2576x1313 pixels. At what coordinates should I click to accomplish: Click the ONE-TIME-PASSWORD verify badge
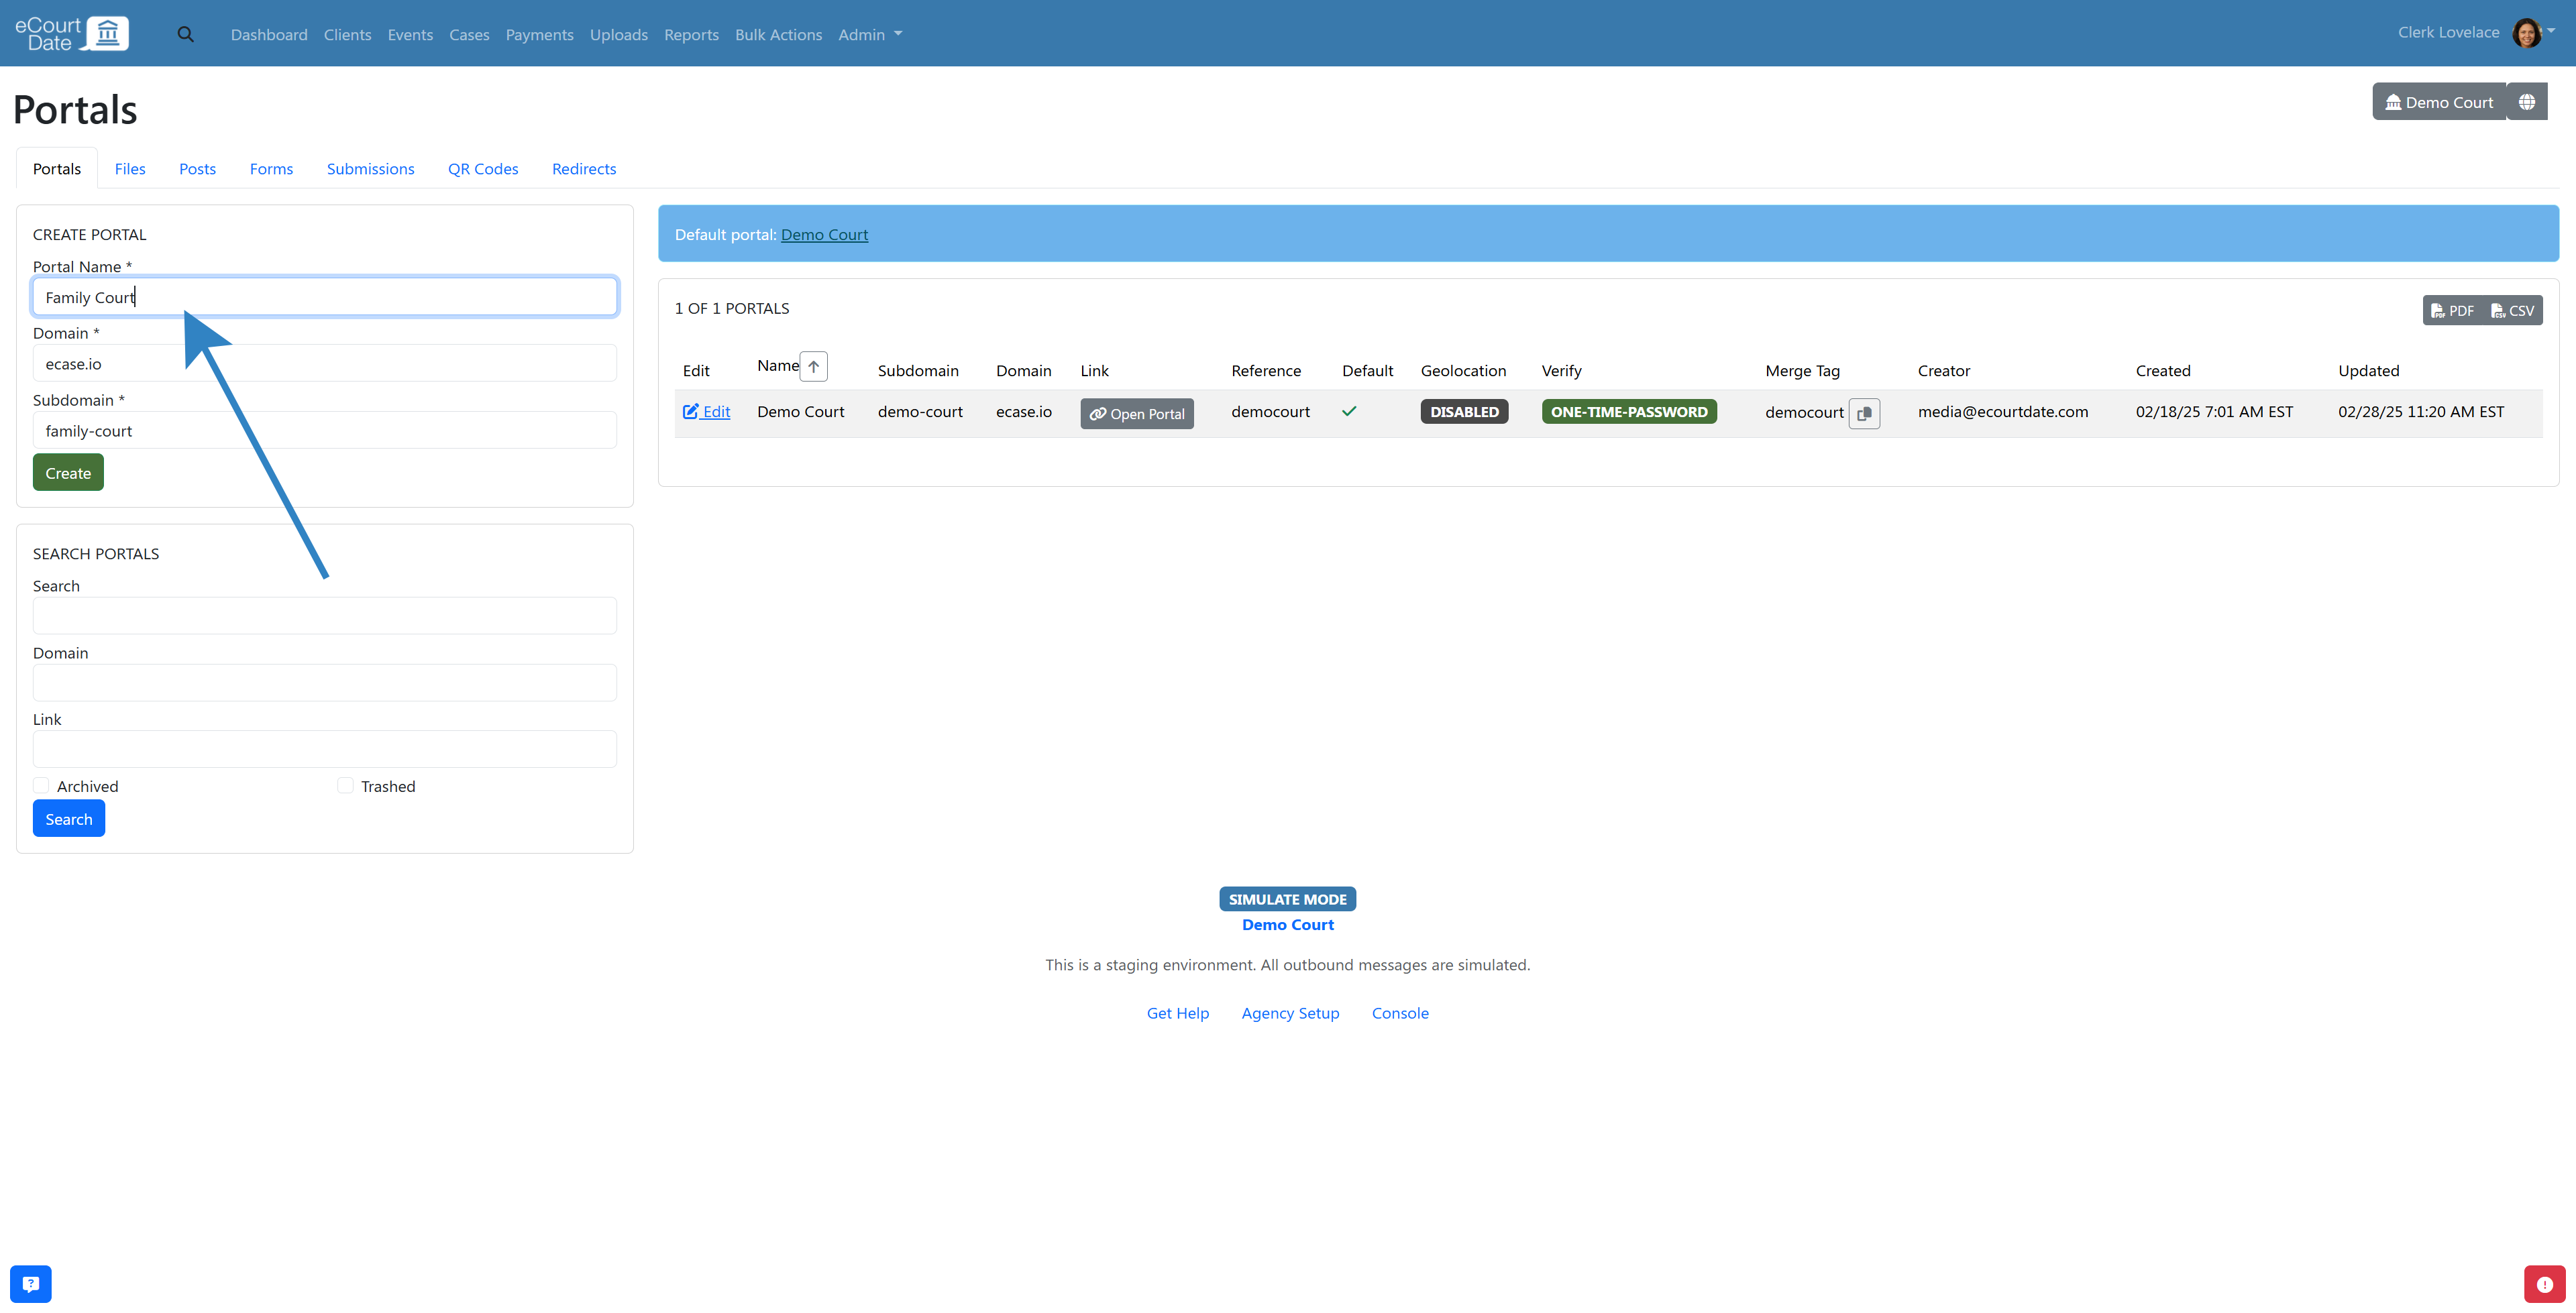point(1629,412)
